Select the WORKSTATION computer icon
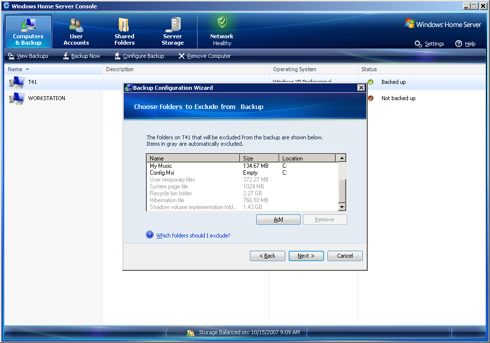 [17, 99]
